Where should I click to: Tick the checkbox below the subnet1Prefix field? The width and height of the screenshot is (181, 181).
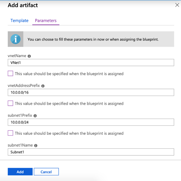(x=10, y=133)
